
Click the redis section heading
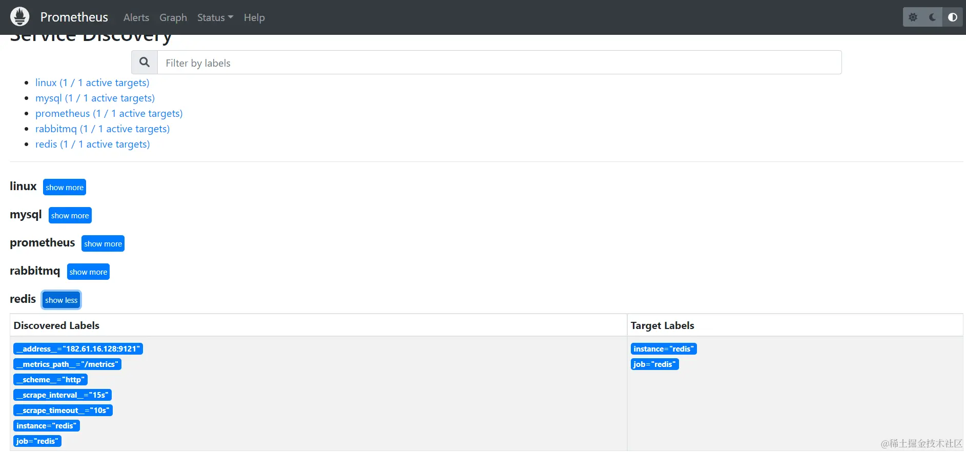[23, 299]
